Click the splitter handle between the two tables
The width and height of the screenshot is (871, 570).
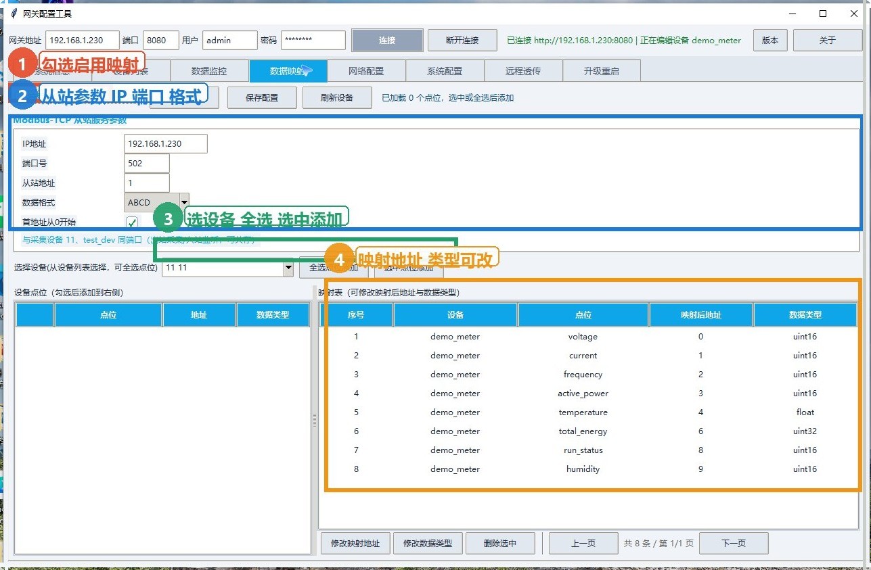315,421
